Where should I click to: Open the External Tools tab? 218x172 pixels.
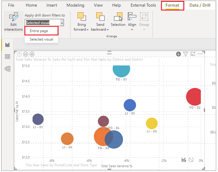click(143, 5)
